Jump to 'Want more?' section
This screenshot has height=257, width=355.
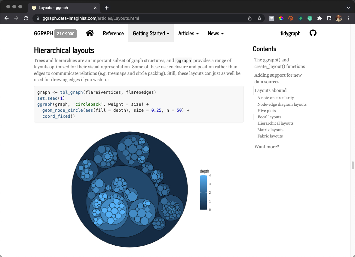pyautogui.click(x=267, y=147)
